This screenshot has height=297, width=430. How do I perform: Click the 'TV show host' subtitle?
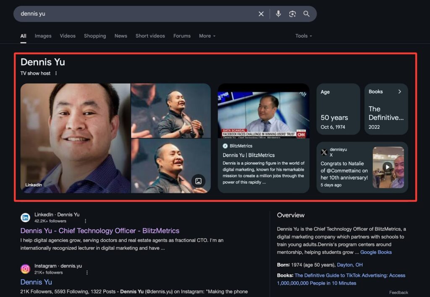(x=35, y=73)
